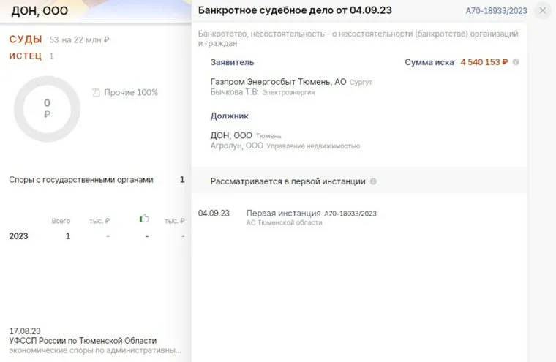Click the document icon next to 'Прочие 100%'
This screenshot has width=556, height=362.
pos(96,92)
